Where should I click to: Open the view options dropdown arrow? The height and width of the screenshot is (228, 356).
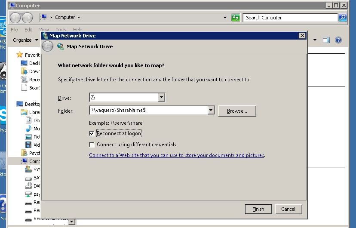[315, 40]
